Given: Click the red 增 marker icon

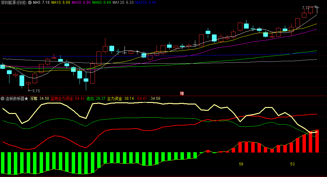Looking at the screenshot, I should [182, 93].
